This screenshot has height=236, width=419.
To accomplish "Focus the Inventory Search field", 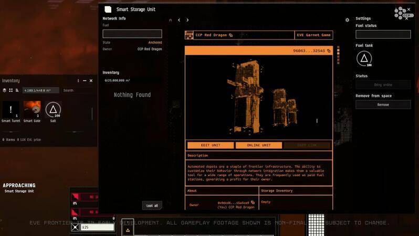I will [77, 90].
